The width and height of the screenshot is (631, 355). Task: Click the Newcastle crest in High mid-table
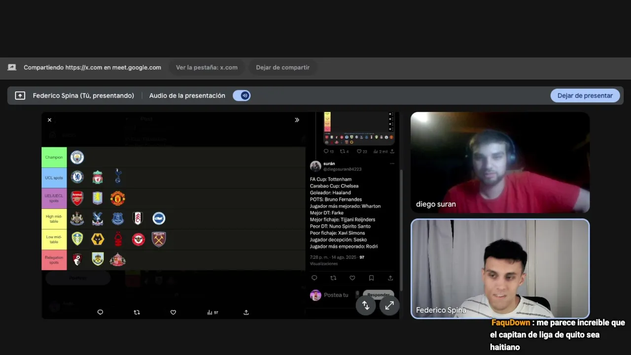coord(77,218)
